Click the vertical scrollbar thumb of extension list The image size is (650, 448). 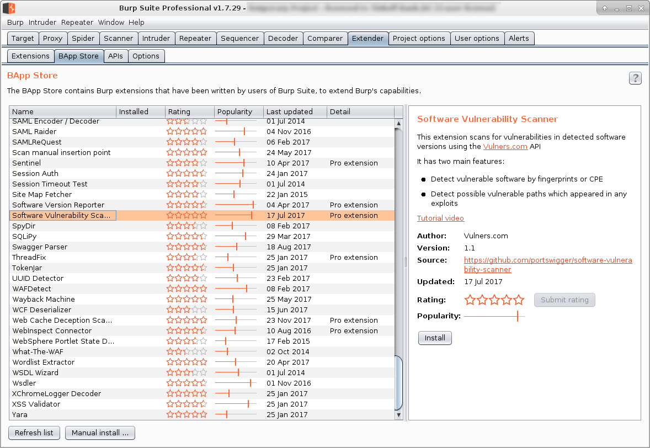pyautogui.click(x=398, y=382)
